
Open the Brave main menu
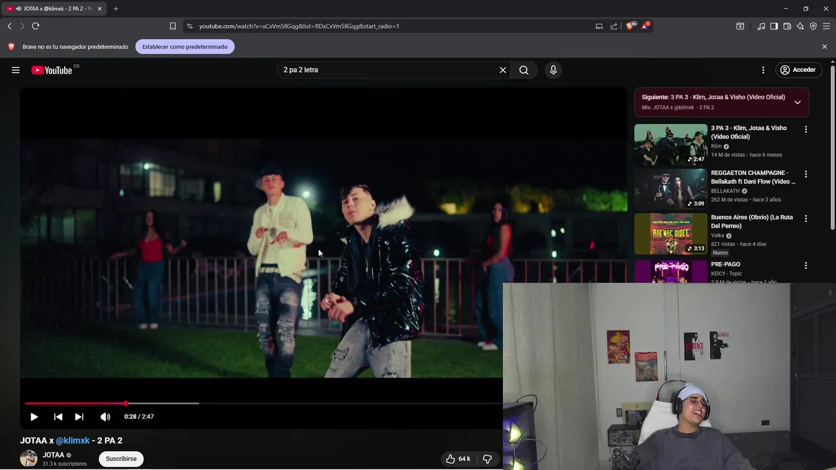click(x=826, y=26)
